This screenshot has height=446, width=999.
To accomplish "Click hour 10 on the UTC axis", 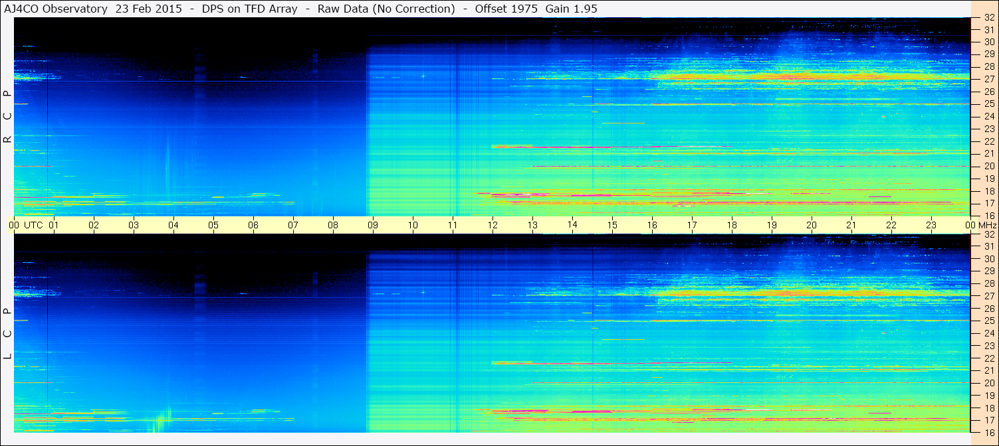I will (x=413, y=225).
